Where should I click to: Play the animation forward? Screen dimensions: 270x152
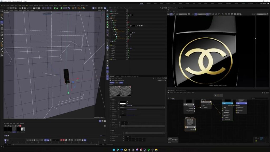click(35, 140)
